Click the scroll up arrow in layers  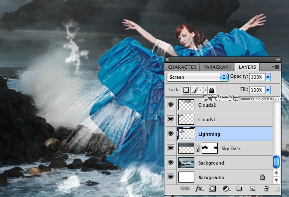pyautogui.click(x=276, y=172)
